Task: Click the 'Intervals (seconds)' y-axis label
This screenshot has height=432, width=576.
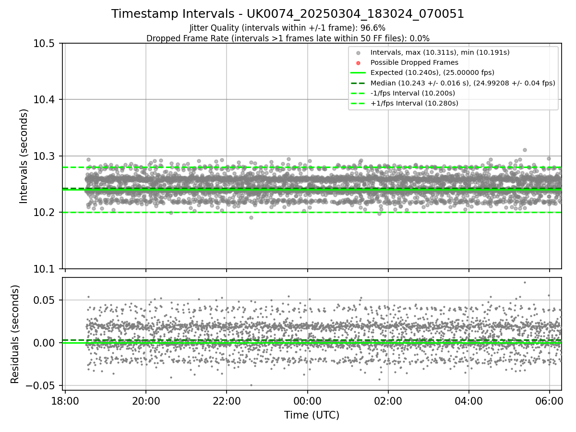Action: click(x=24, y=156)
